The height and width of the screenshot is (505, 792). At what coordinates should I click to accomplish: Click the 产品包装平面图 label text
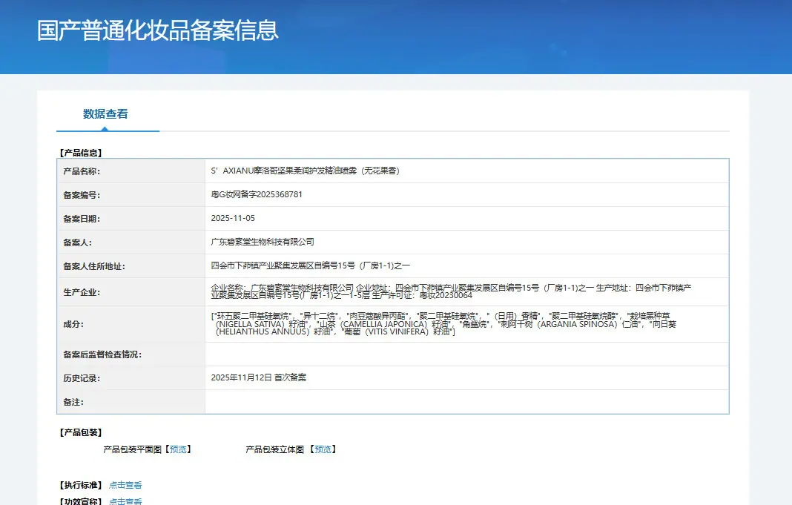[132, 449]
